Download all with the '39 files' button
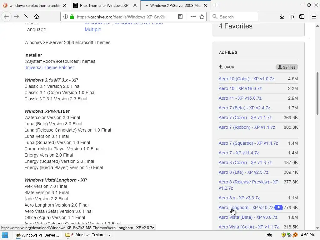320x240 pixels. (x=287, y=67)
